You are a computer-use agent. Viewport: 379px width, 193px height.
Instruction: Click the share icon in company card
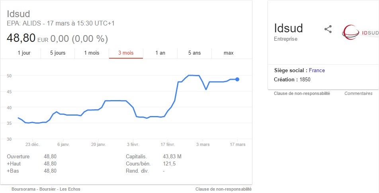pyautogui.click(x=328, y=29)
